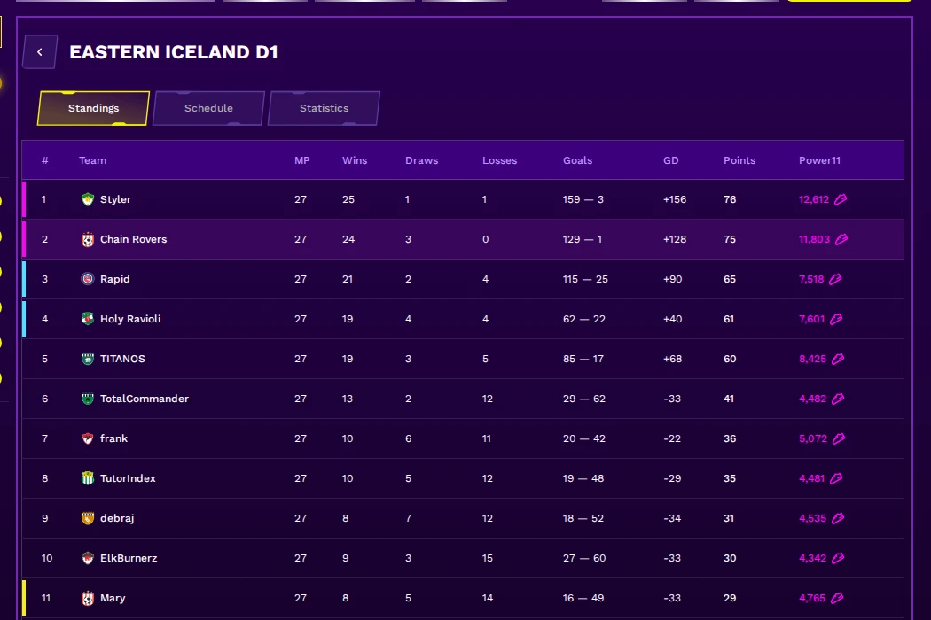Go back using the back arrow
Screen dimensions: 931x620
[40, 52]
